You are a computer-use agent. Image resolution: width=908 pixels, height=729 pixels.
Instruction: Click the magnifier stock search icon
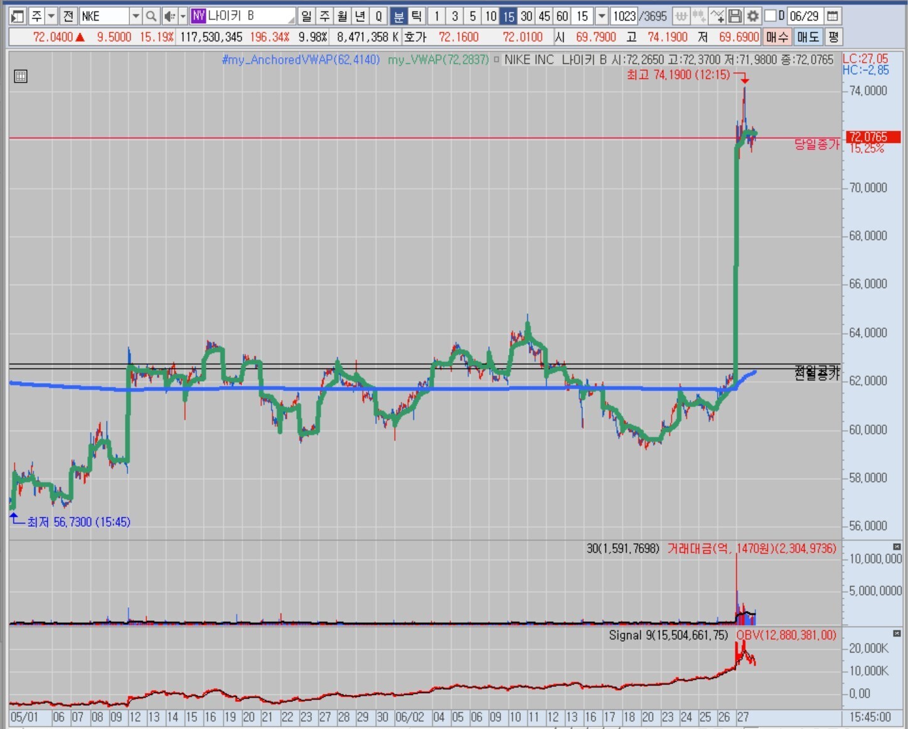coord(151,16)
